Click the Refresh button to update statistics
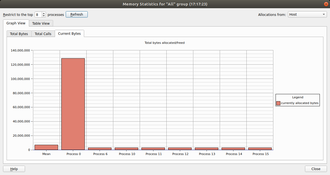 point(76,14)
